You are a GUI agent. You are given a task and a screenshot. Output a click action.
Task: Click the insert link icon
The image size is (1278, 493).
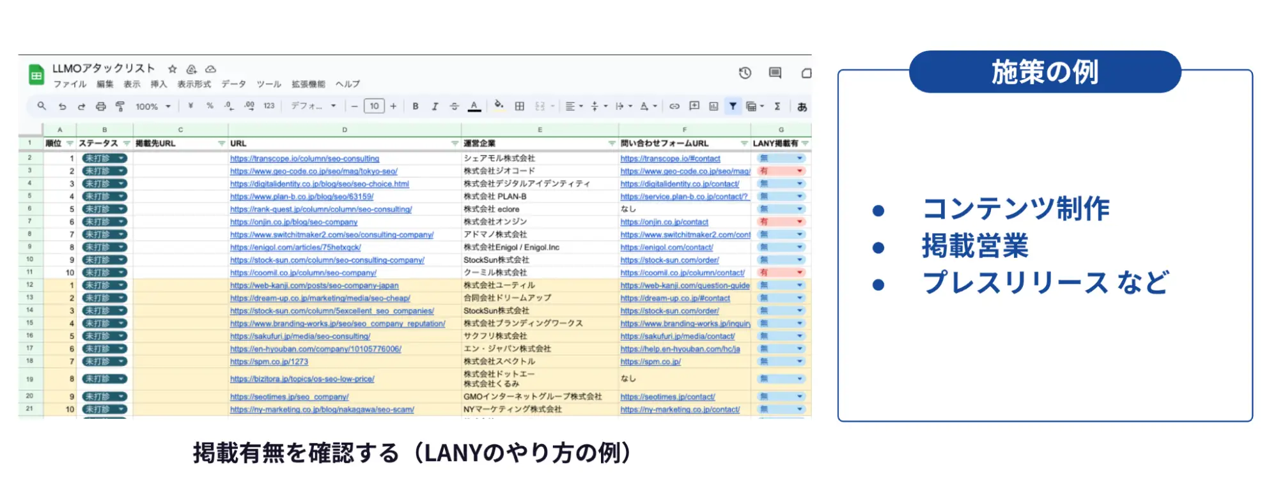coord(674,107)
